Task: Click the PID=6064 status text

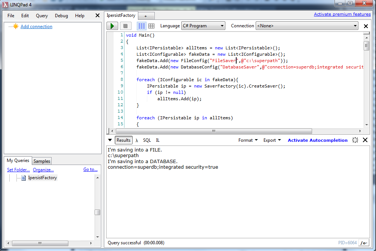Action: click(x=348, y=243)
